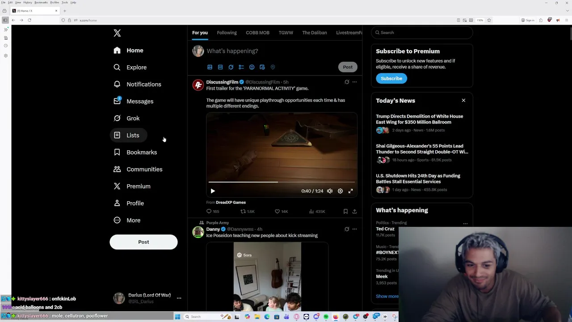This screenshot has height=322, width=572.
Task: Reply to the DiscussingFilm post
Action: [213, 212]
